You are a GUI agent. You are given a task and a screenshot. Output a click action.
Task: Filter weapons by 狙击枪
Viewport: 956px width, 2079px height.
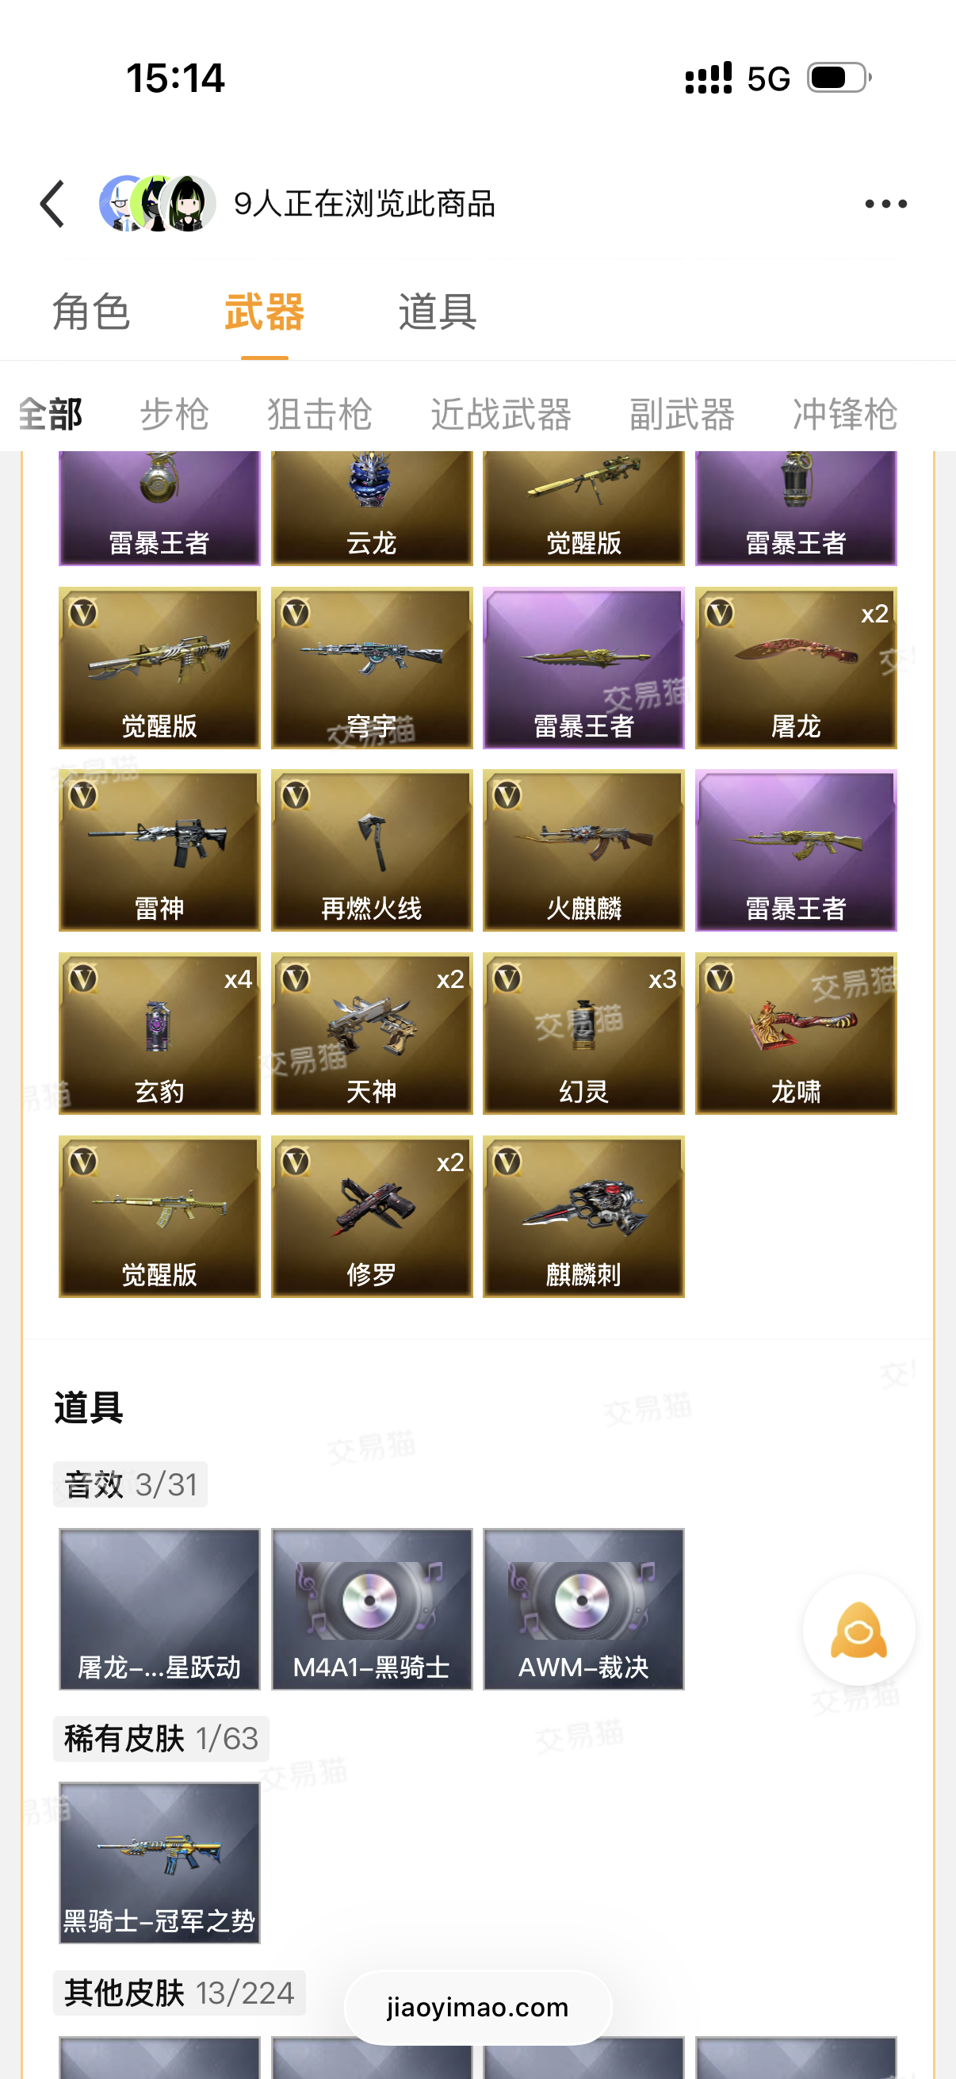319,414
